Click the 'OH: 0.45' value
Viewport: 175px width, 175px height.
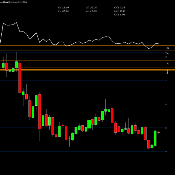[x=120, y=11]
